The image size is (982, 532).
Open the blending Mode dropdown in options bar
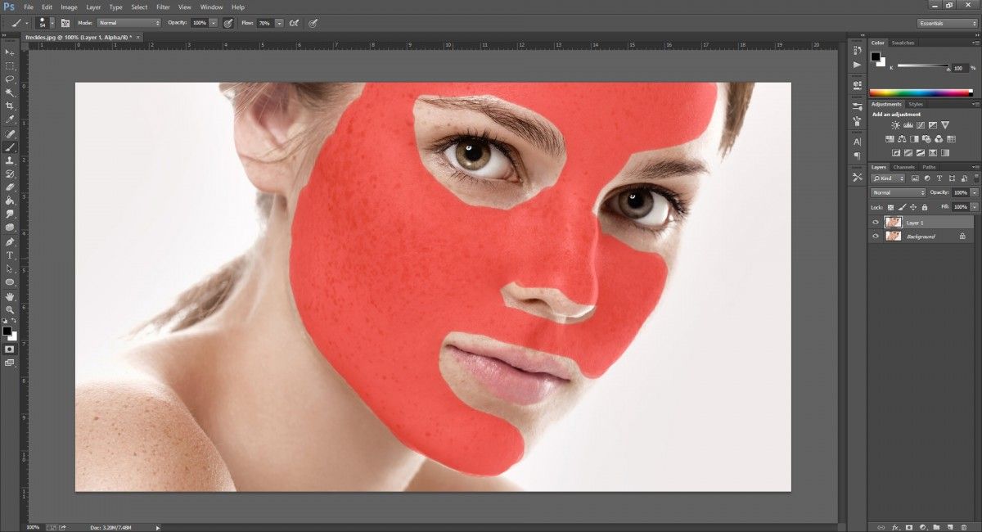point(128,23)
